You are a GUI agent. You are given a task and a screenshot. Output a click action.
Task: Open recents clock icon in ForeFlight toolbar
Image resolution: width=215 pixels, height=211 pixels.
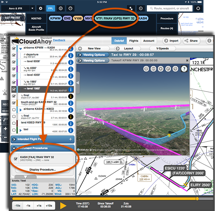coord(141,8)
